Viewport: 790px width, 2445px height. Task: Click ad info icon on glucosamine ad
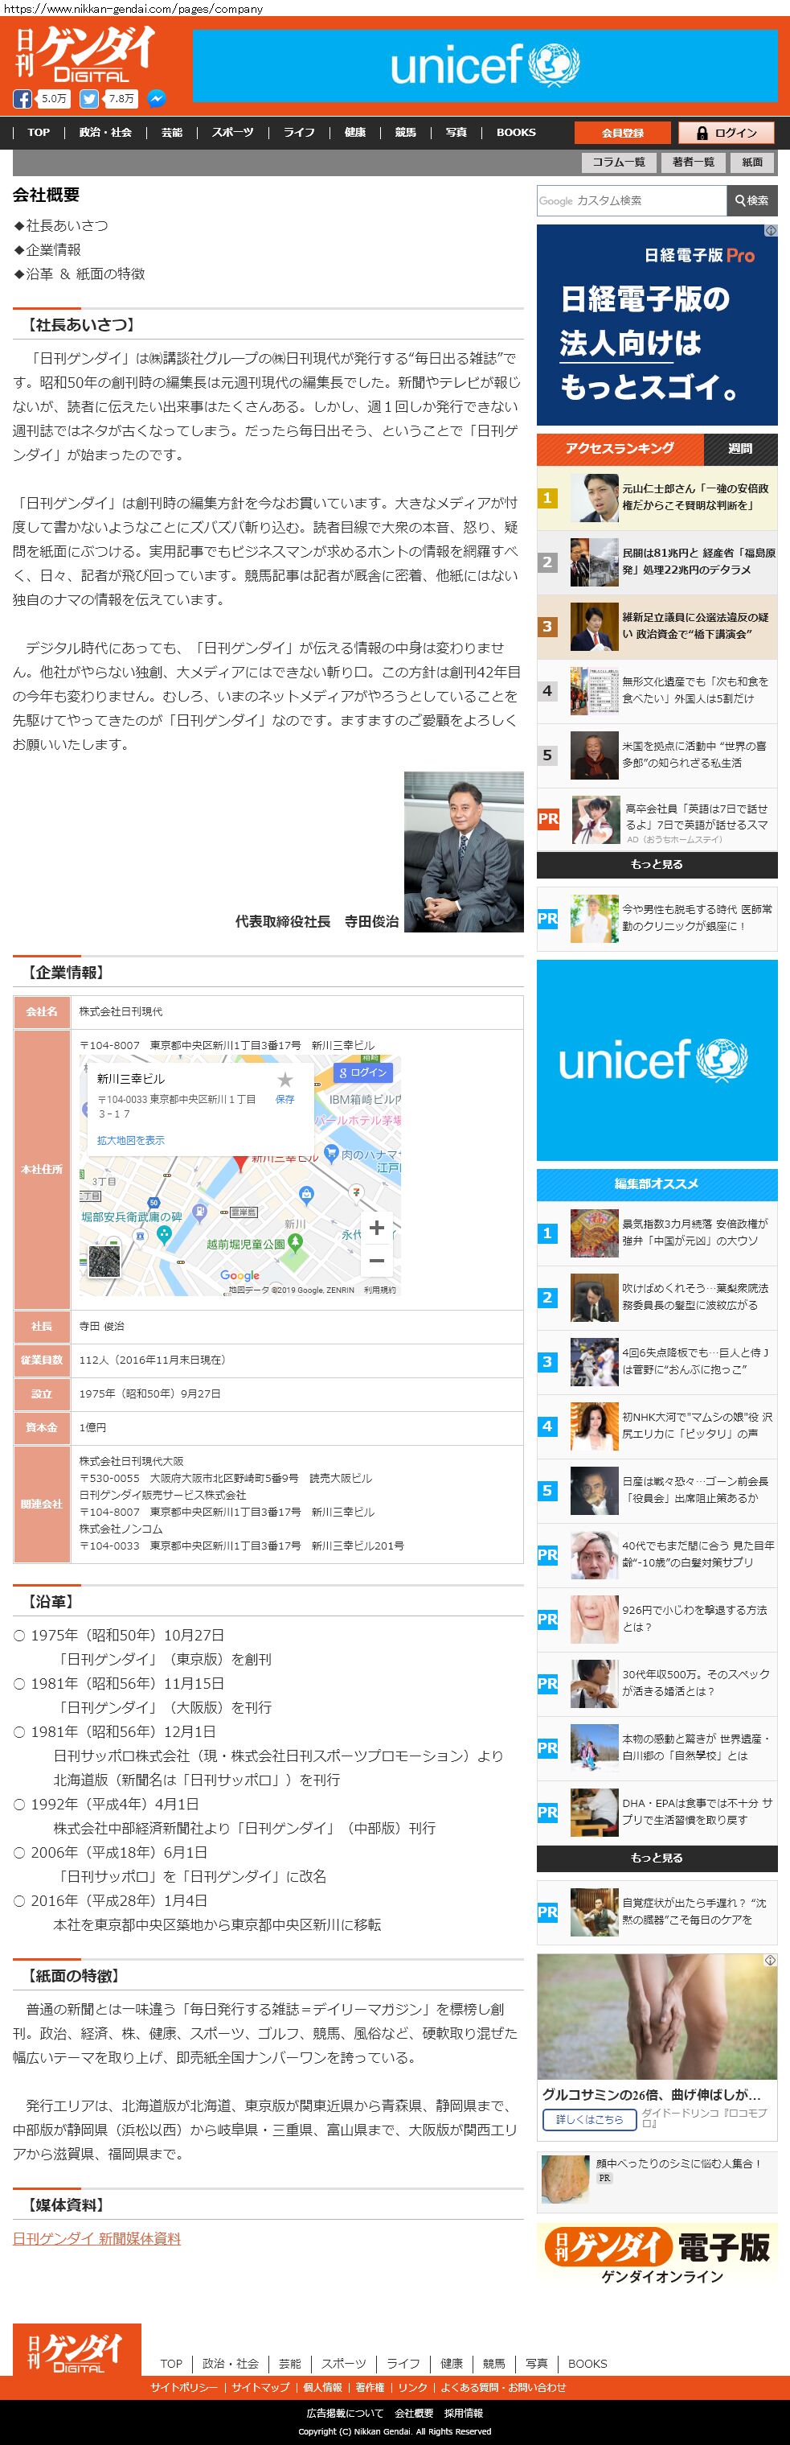(x=771, y=1960)
